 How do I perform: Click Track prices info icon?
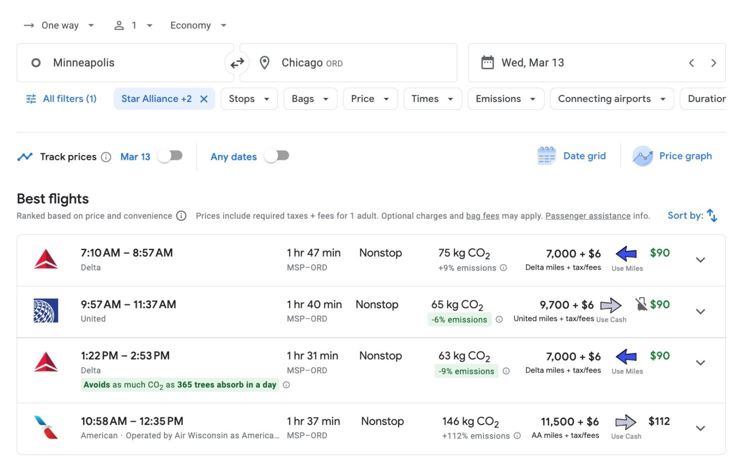coord(106,157)
